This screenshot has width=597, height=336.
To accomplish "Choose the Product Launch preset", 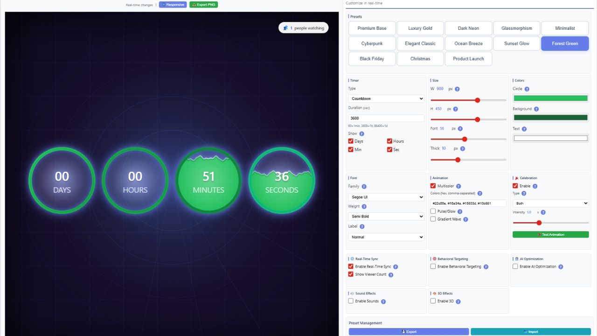I will coord(469,59).
